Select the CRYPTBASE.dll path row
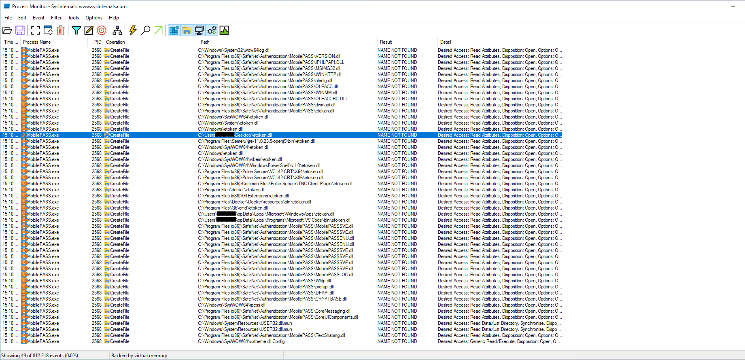This screenshot has width=745, height=360. click(x=282, y=299)
